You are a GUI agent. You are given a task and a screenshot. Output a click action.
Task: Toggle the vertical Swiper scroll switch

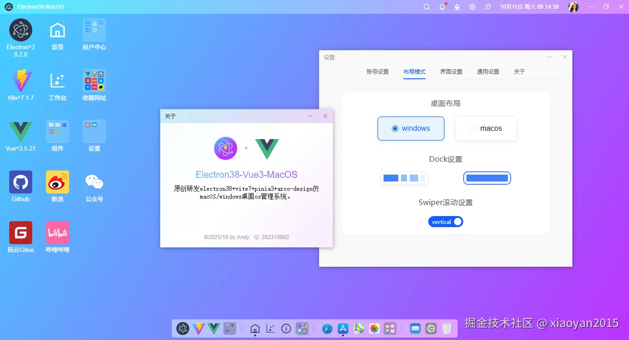[445, 222]
